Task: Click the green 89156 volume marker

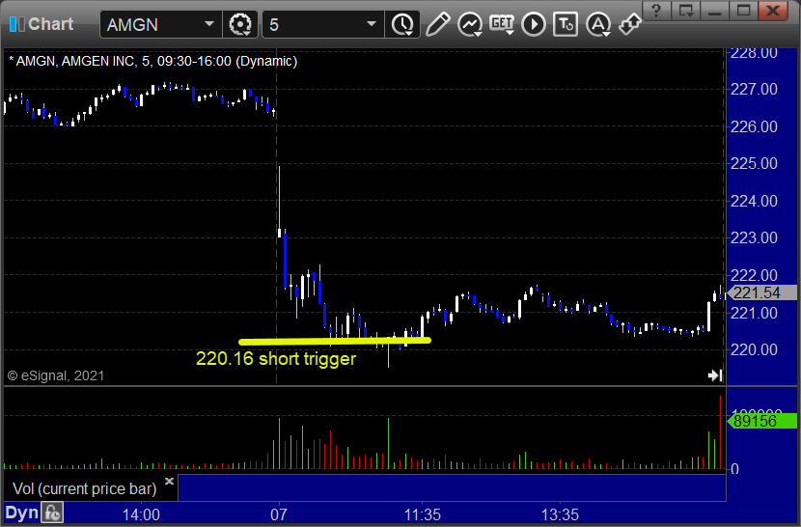Action: point(761,421)
